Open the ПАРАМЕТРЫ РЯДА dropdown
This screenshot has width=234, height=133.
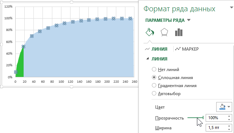point(189,20)
